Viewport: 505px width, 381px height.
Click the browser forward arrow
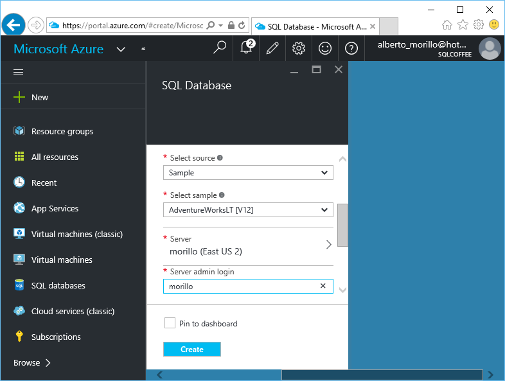coord(35,25)
